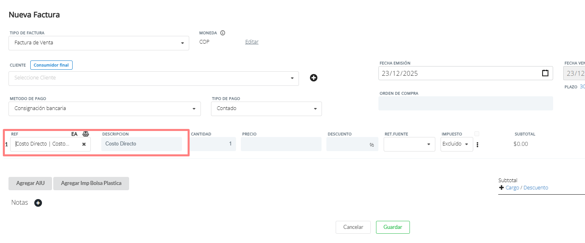Click the add new client plus icon
The height and width of the screenshot is (243, 585).
click(313, 78)
